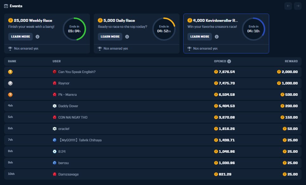306x185 pixels.
Task: Click opened amount 6,504.58
Action: click(x=227, y=95)
